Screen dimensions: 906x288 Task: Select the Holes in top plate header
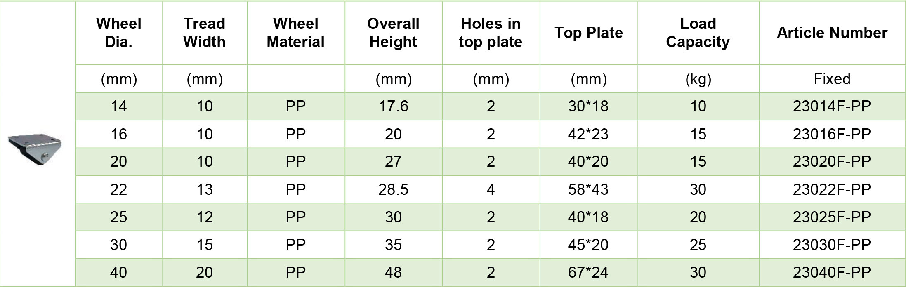click(491, 33)
